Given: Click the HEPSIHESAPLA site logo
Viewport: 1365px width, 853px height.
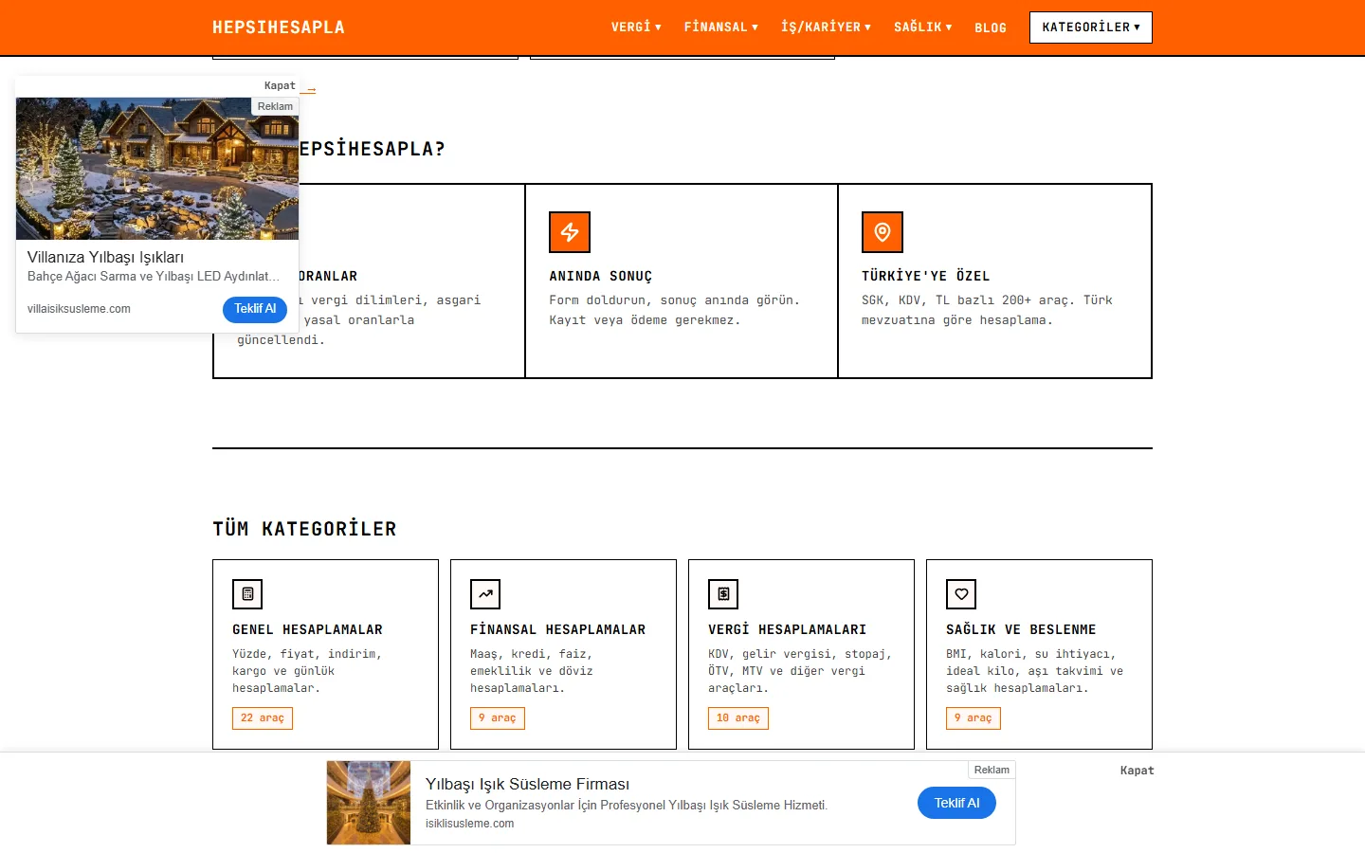Looking at the screenshot, I should point(279,27).
